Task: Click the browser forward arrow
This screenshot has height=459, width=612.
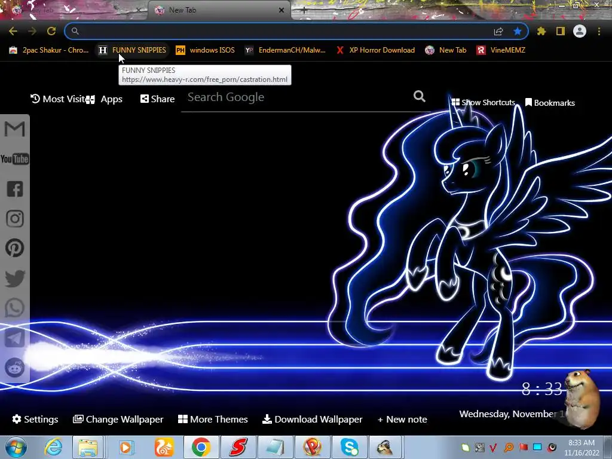Action: coord(32,31)
